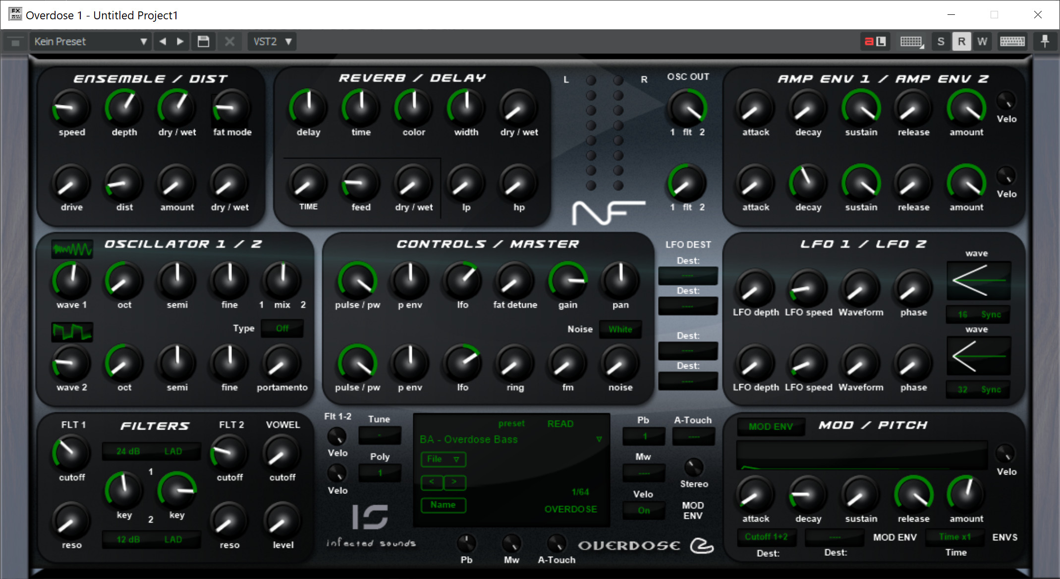Click the Pb value field

point(644,436)
